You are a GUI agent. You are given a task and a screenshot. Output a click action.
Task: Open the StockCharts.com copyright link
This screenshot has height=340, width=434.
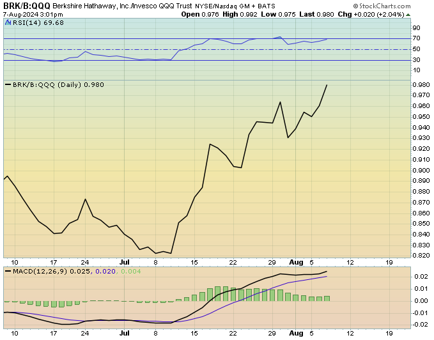coord(382,6)
